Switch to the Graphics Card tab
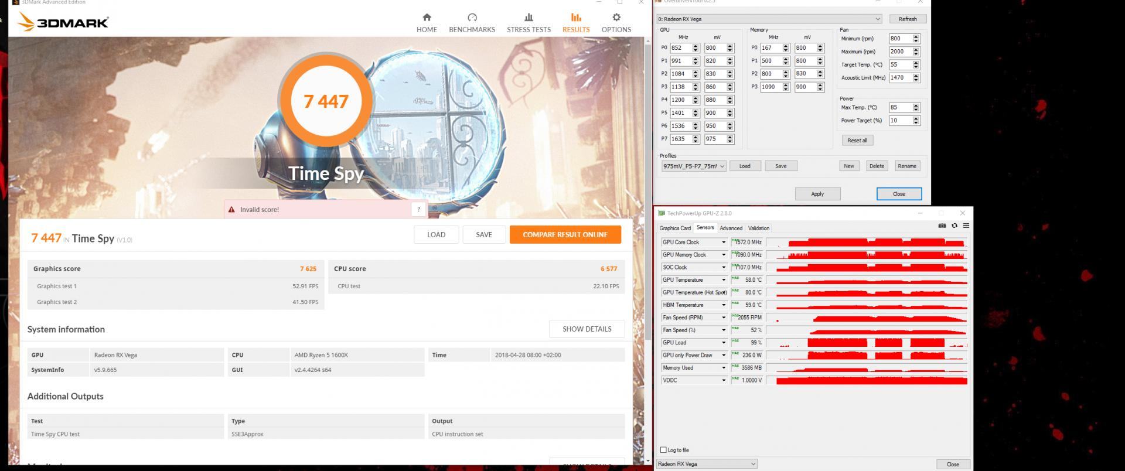This screenshot has height=471, width=1125. pos(675,228)
